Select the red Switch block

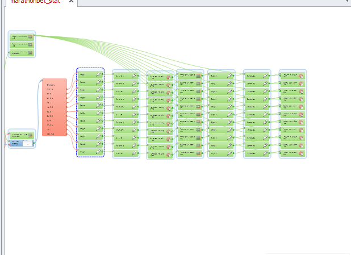55,107
